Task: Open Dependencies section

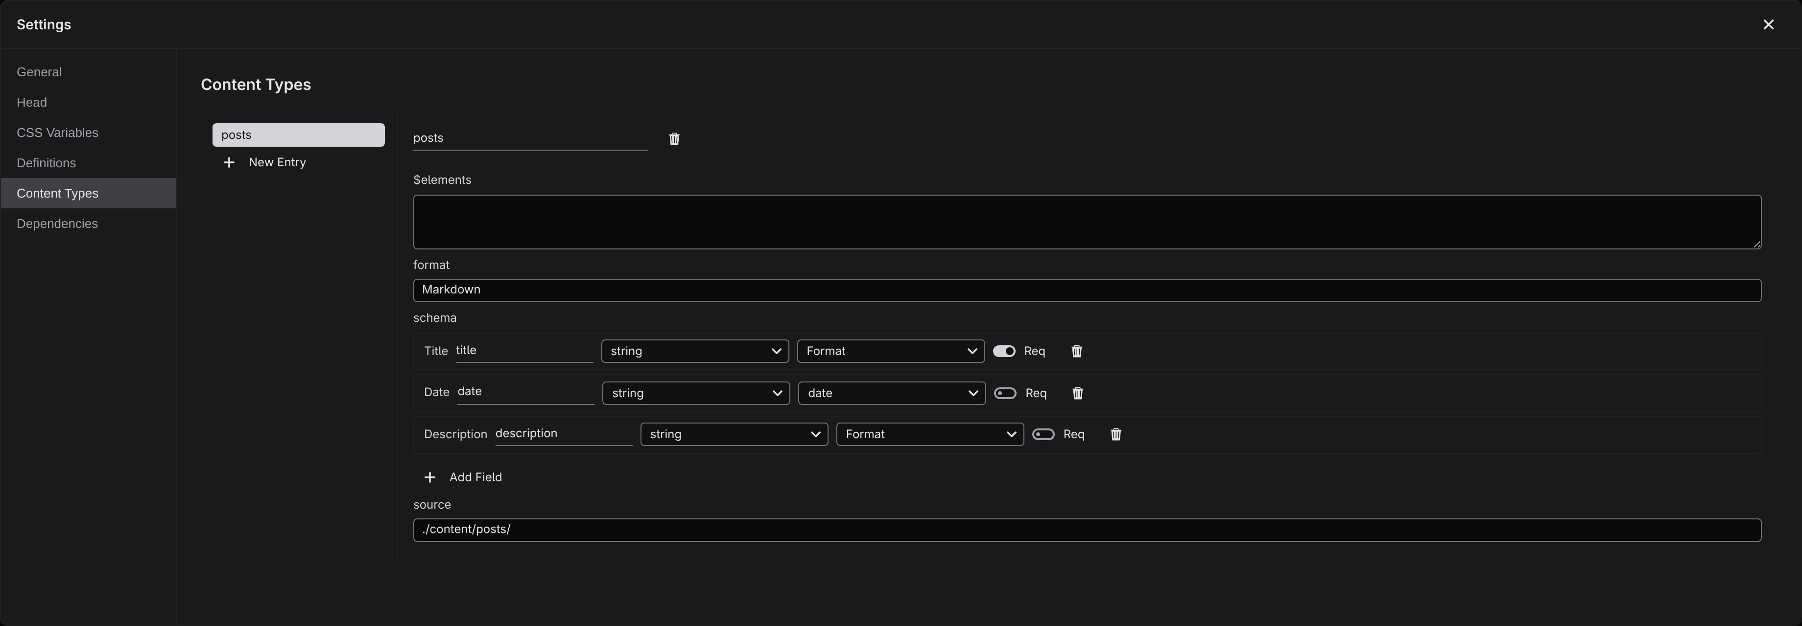Action: coord(88,224)
